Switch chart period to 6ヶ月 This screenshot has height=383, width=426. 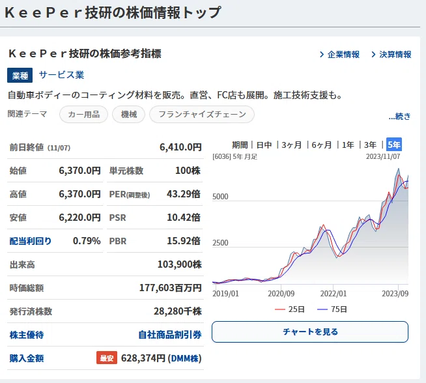pyautogui.click(x=322, y=145)
